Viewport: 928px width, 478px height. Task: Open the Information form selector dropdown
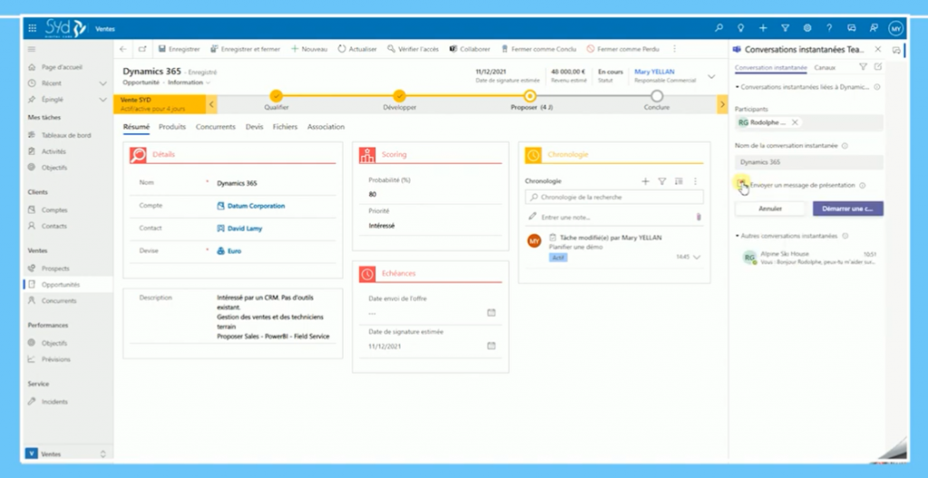[188, 82]
